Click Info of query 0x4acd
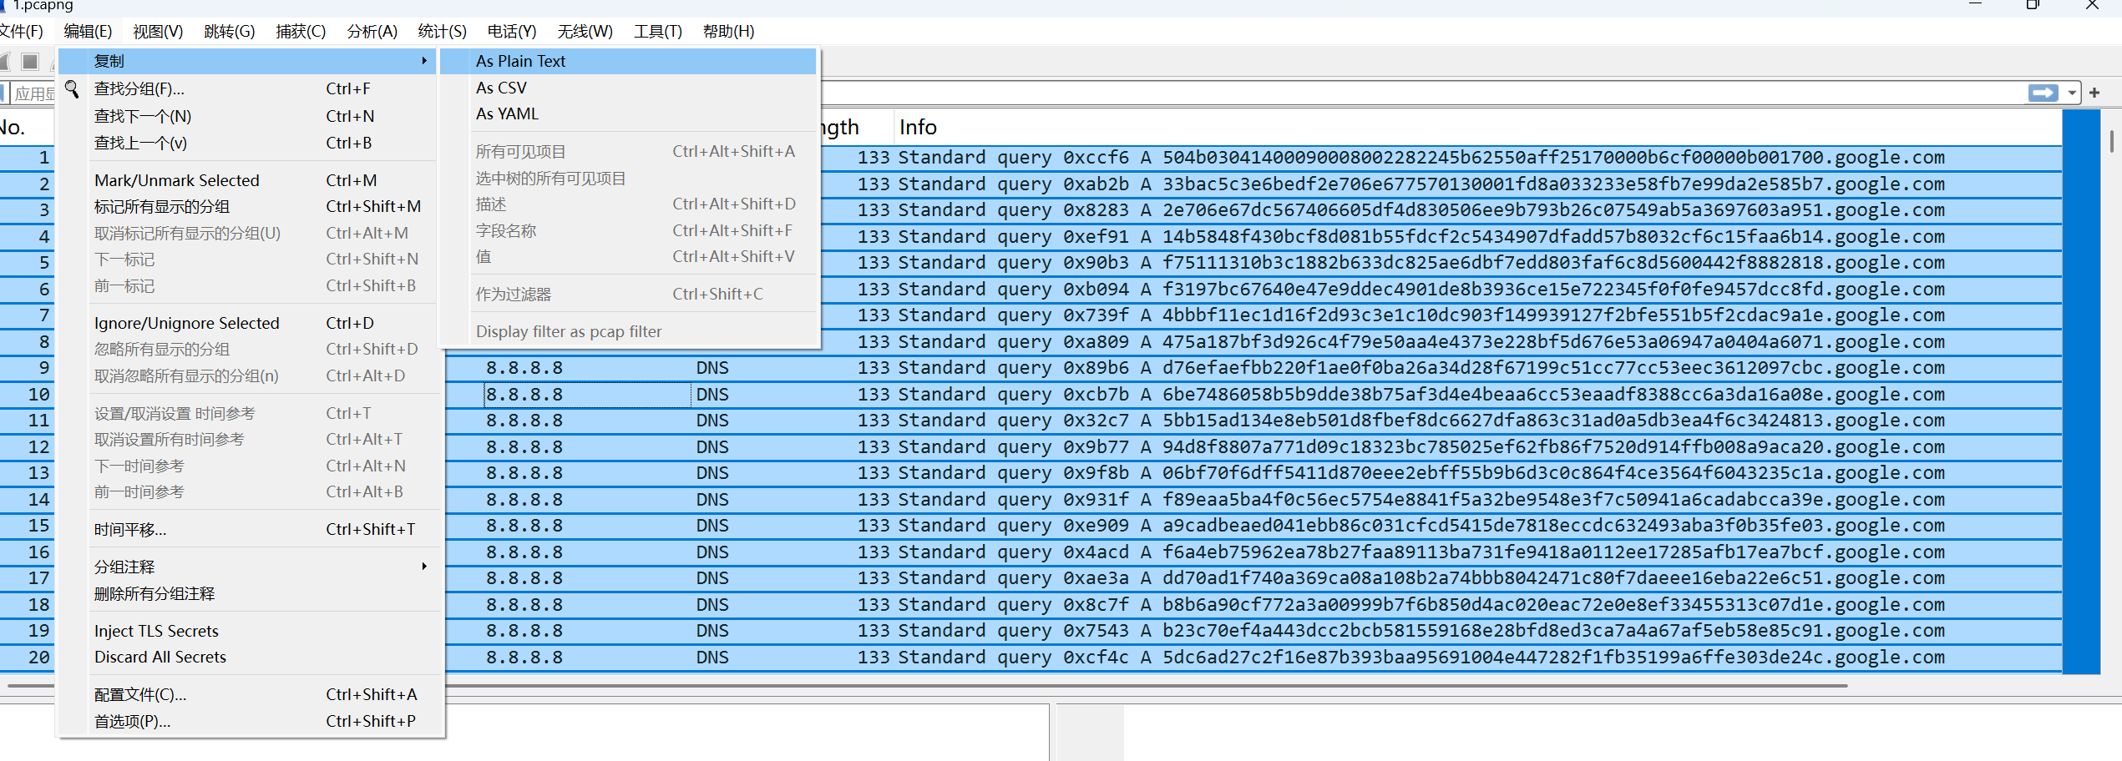The width and height of the screenshot is (2122, 761). point(1421,552)
